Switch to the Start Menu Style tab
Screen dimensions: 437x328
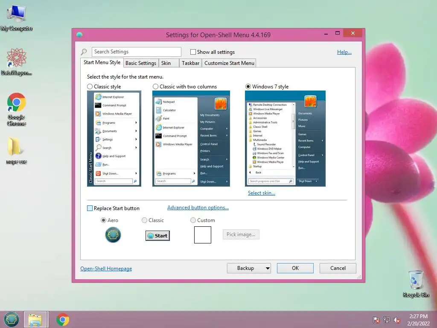(x=102, y=62)
